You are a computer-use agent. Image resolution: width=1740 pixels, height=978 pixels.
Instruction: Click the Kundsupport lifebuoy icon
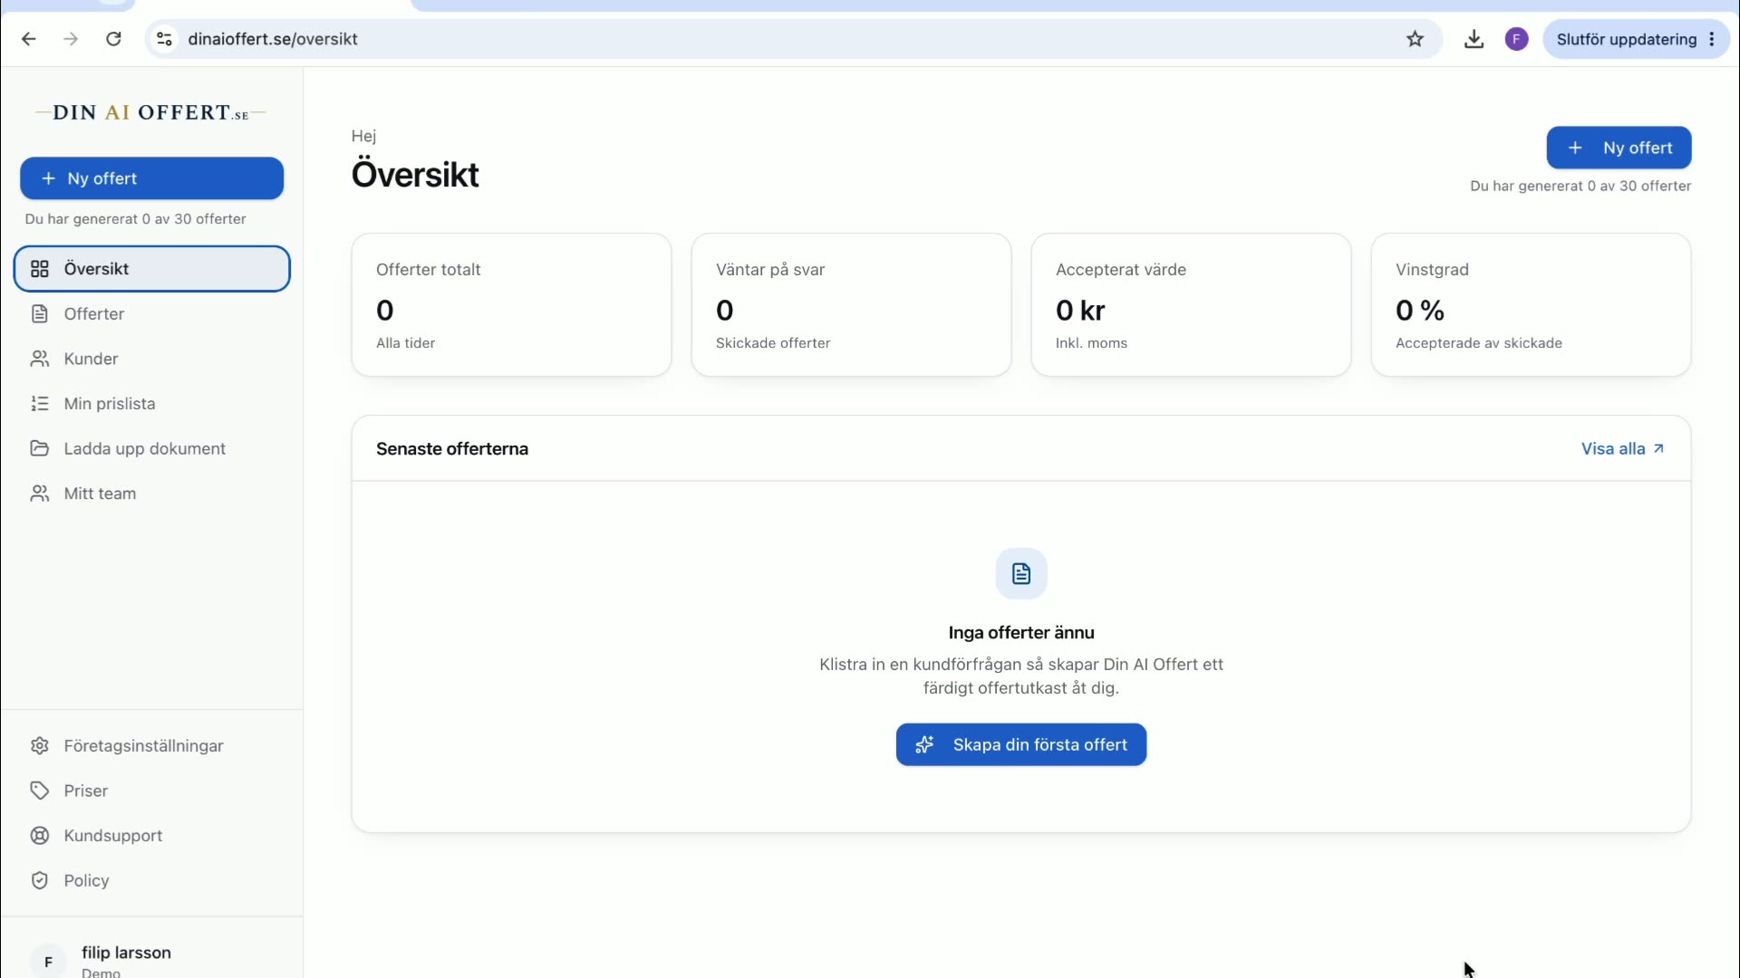pyautogui.click(x=40, y=836)
